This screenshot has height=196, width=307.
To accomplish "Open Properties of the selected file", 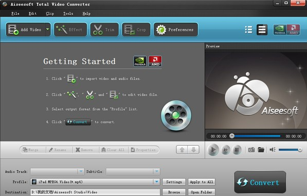I will [143, 150].
